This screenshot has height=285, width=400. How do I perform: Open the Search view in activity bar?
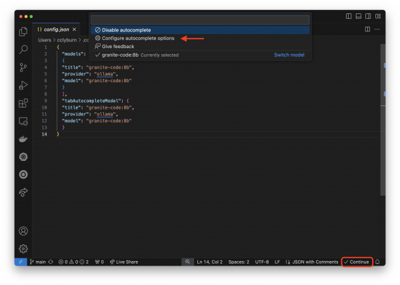pyautogui.click(x=23, y=49)
